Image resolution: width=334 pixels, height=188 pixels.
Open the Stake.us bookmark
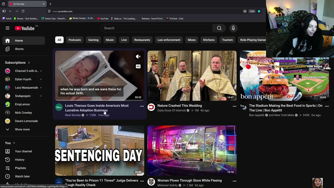[x=123, y=19]
